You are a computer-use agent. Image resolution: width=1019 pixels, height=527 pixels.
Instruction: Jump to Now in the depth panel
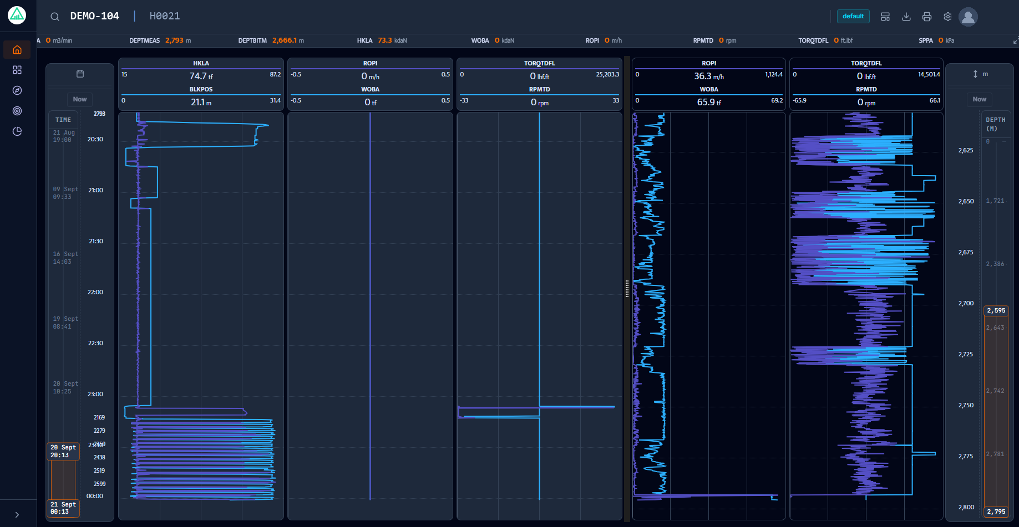click(x=980, y=99)
